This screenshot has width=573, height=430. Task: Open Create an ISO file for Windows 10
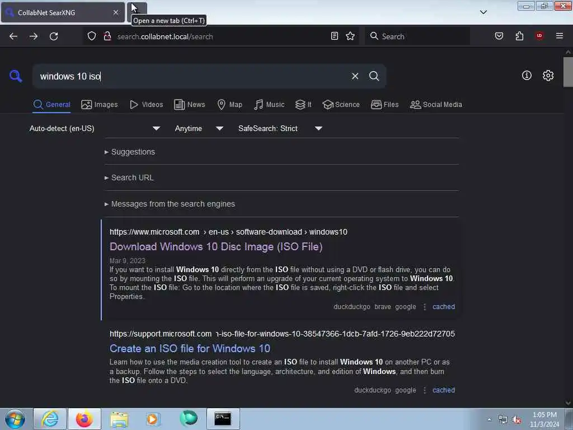pos(190,348)
